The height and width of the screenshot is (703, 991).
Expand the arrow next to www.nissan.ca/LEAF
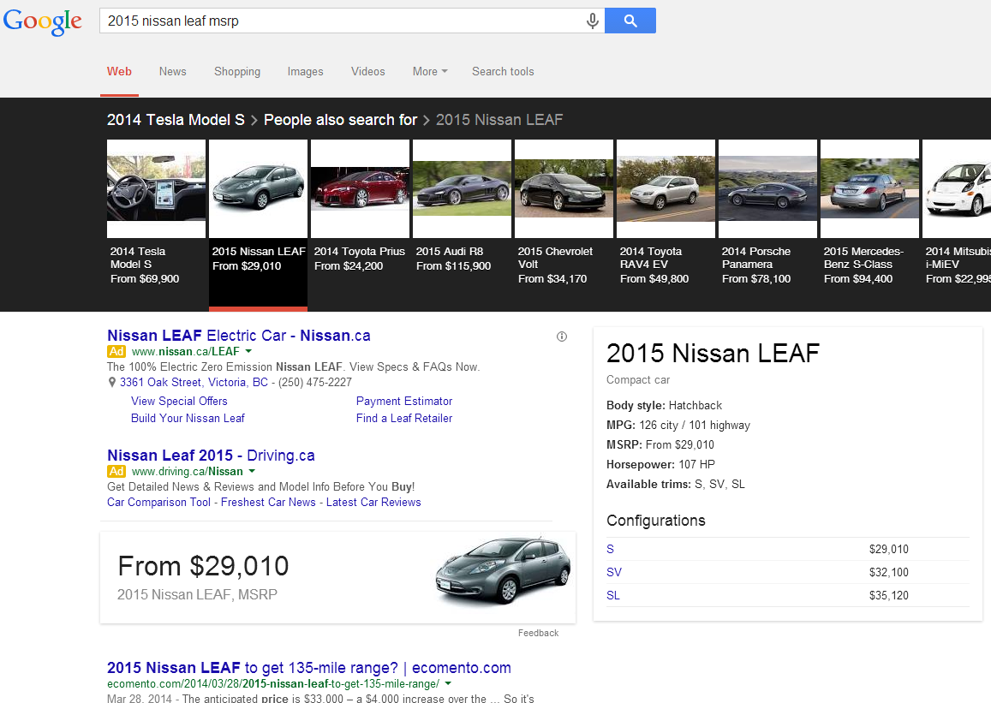coord(248,352)
